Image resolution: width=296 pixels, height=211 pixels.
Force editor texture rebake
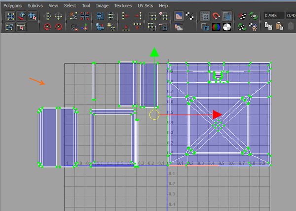(x=242, y=27)
